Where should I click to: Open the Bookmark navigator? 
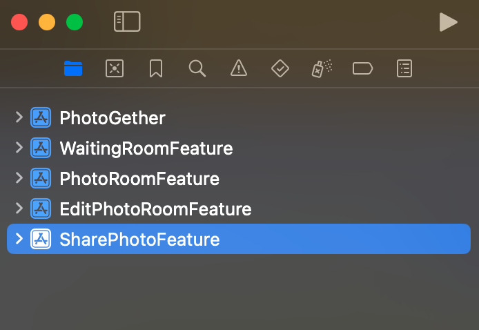click(155, 68)
